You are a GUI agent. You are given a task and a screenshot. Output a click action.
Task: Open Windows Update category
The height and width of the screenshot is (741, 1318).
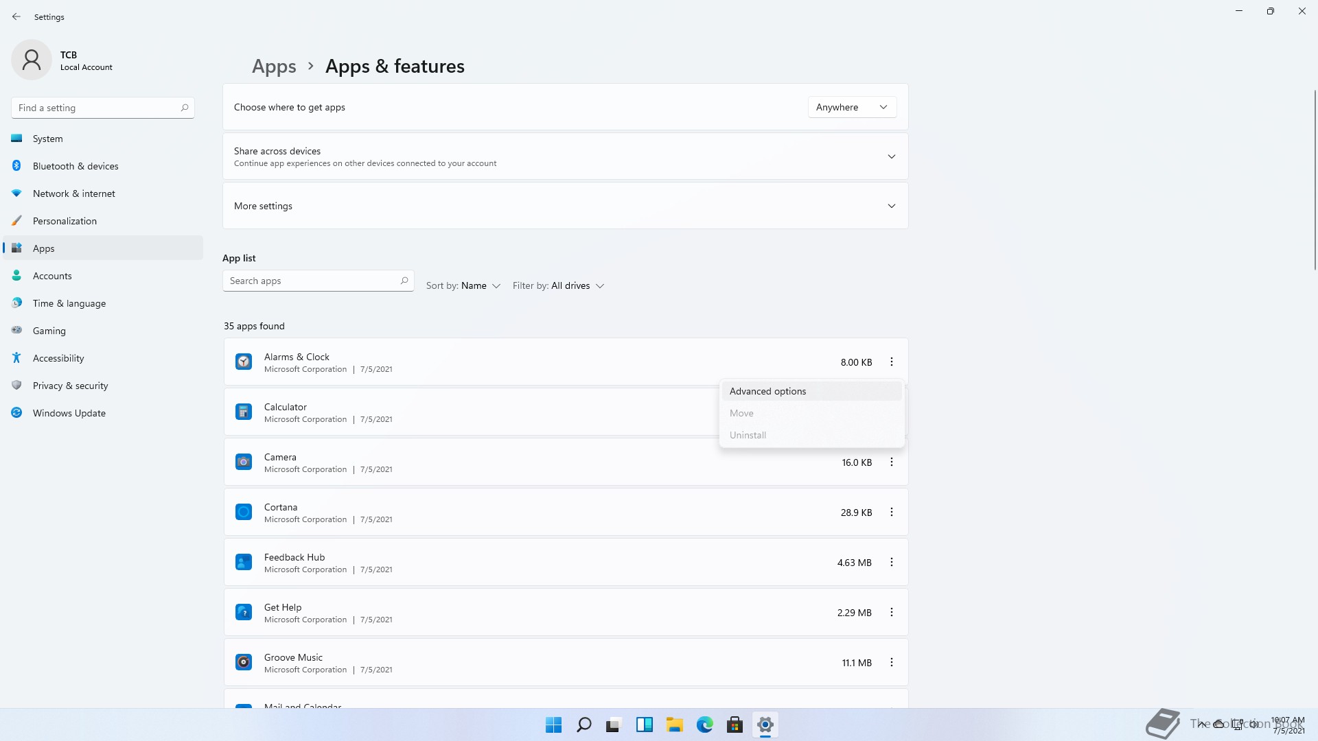103,413
